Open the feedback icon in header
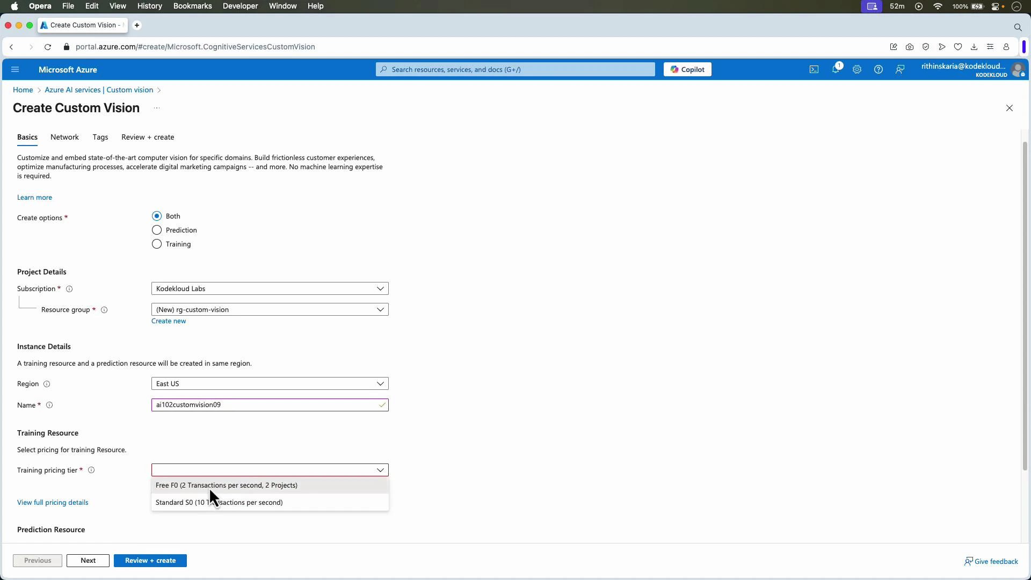This screenshot has width=1031, height=580. [x=900, y=69]
